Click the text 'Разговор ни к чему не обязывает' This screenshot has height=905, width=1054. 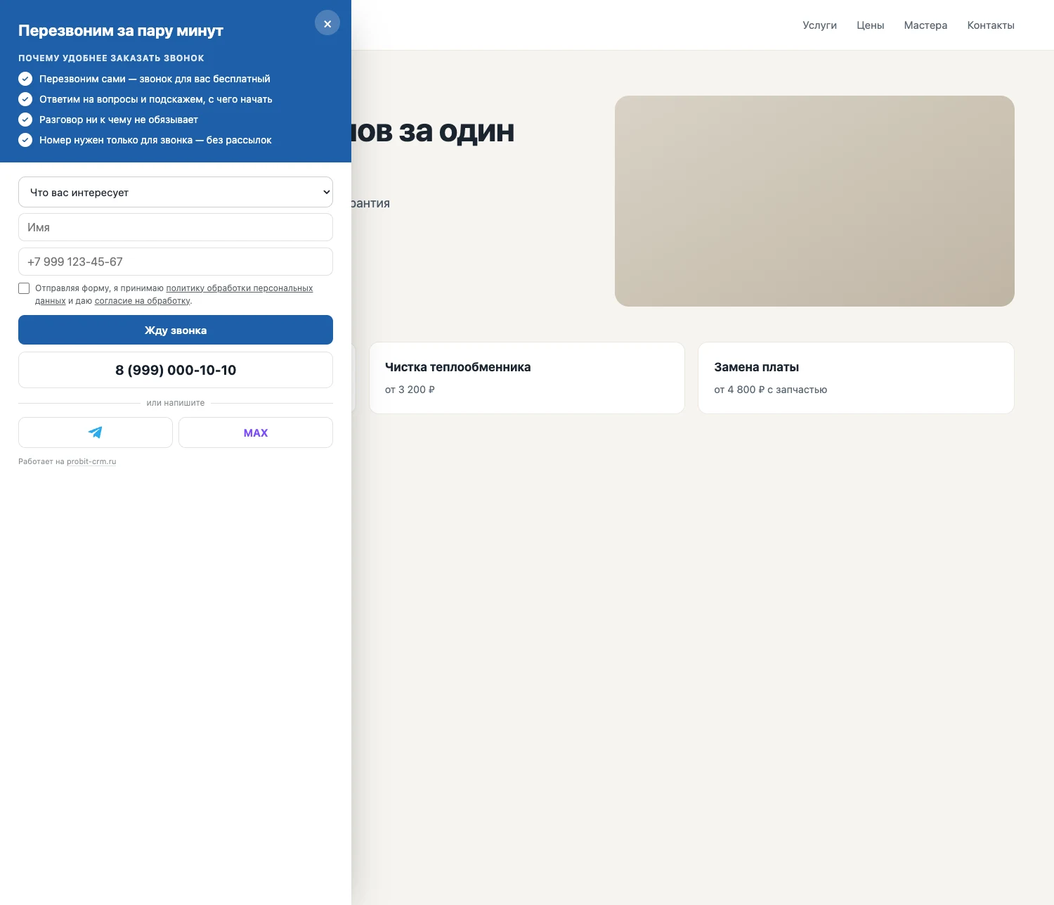click(119, 120)
